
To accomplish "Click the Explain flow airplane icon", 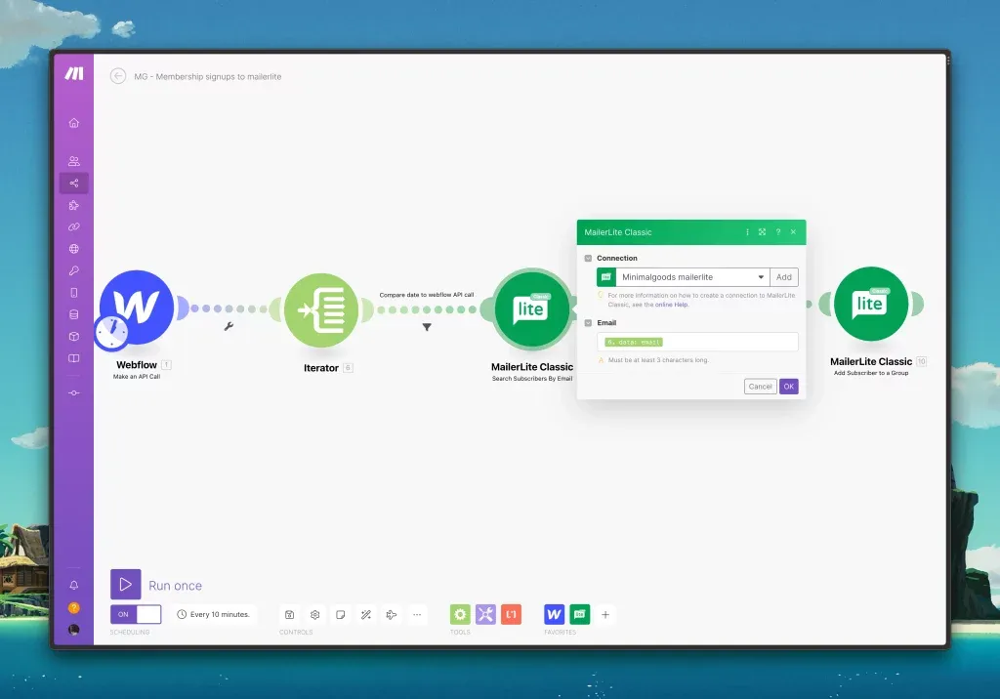I will (392, 615).
